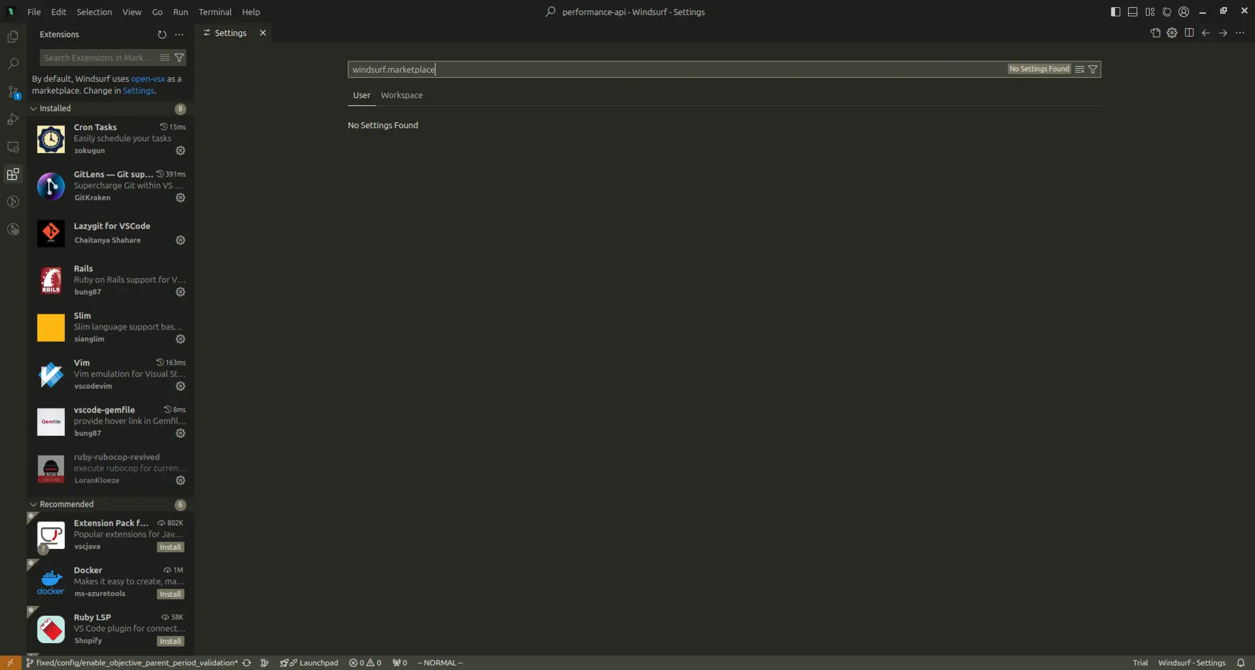1255x670 pixels.
Task: Install the Docker extension
Action: [171, 594]
